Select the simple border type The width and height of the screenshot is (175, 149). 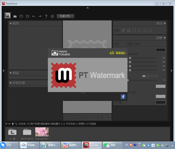tap(130, 44)
